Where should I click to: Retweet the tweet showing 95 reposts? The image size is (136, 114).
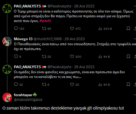tap(46, 29)
